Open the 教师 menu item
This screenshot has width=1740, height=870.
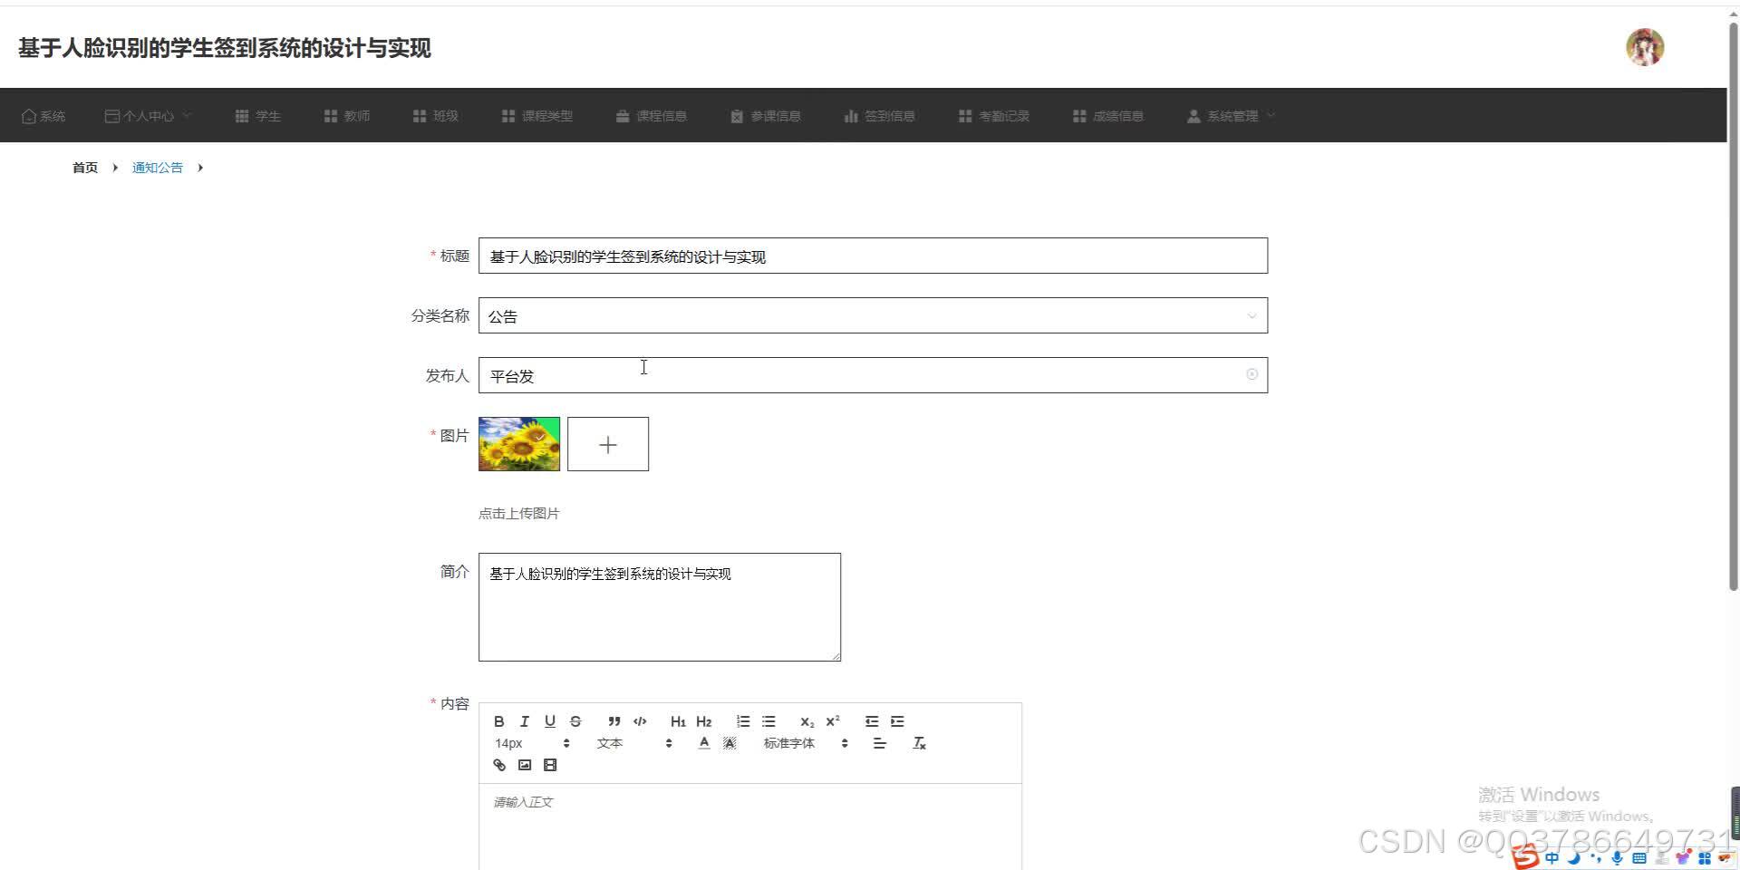click(x=346, y=116)
